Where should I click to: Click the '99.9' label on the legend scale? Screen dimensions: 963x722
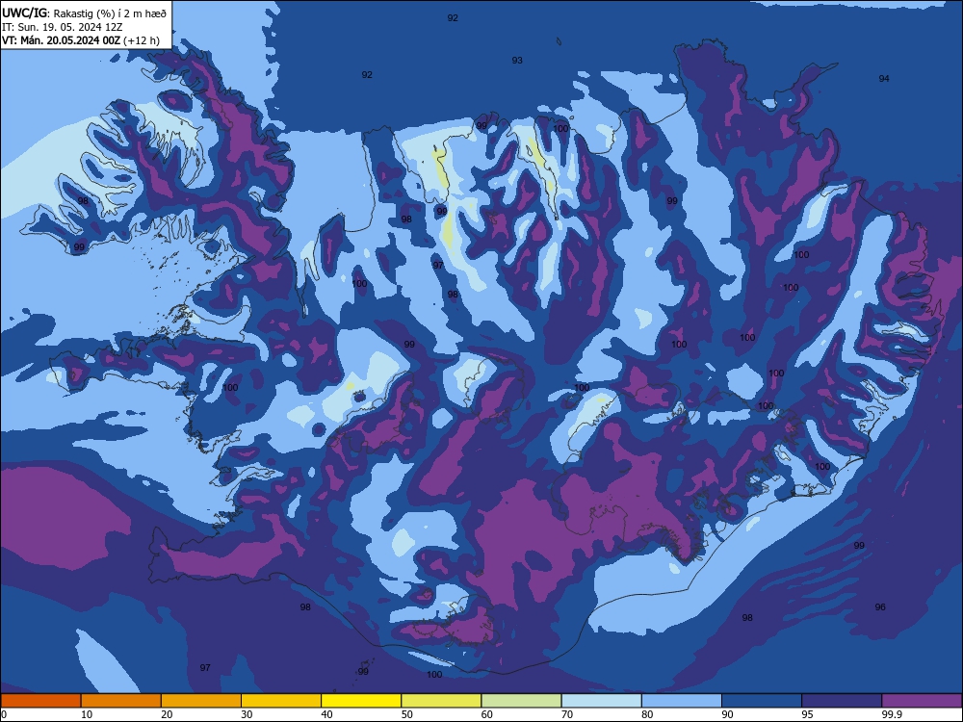(893, 714)
